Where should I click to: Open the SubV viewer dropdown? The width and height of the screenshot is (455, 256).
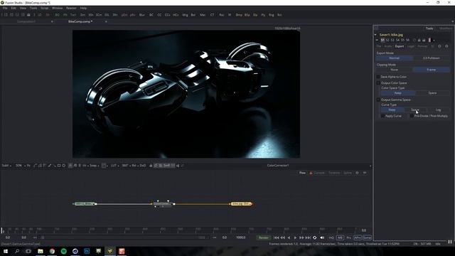point(6,166)
